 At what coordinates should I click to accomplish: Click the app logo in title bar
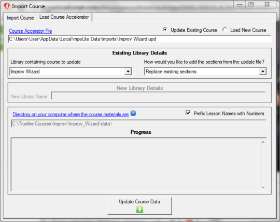7,6
